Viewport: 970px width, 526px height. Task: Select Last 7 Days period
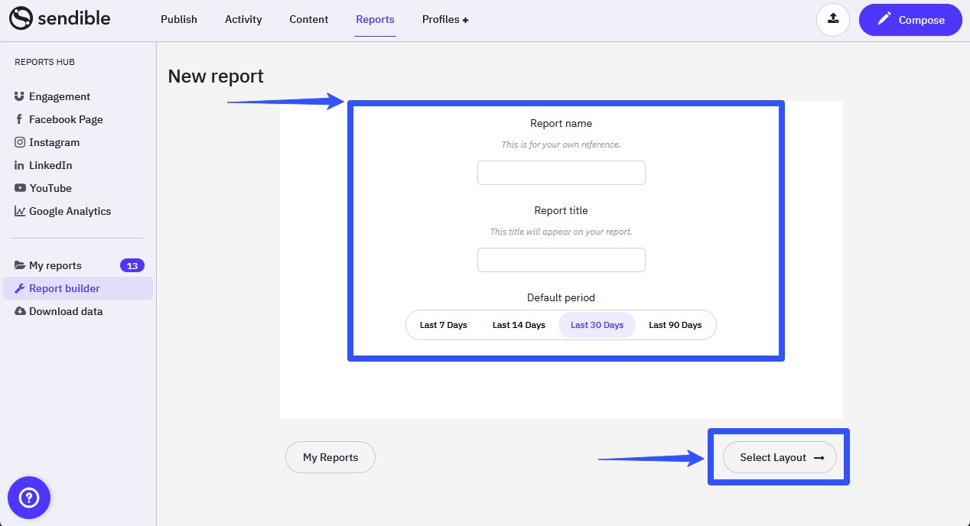[443, 325]
